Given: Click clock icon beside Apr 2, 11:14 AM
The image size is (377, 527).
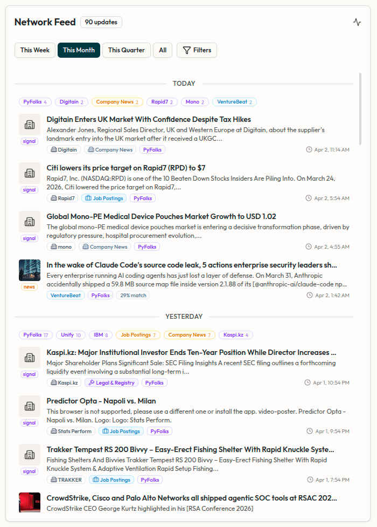Looking at the screenshot, I should [x=309, y=149].
